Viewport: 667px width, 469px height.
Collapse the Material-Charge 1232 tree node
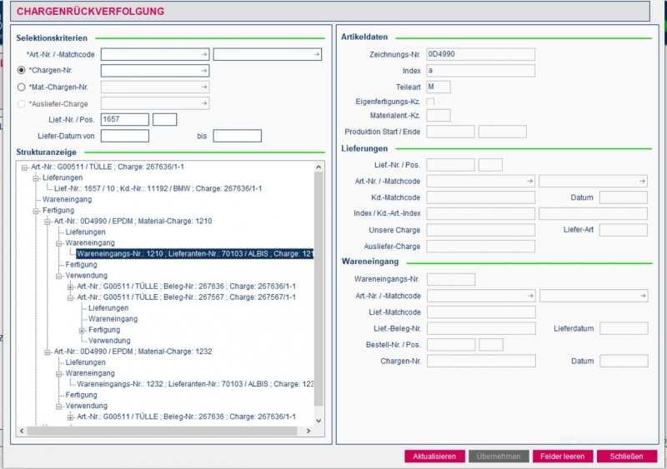tap(48, 352)
